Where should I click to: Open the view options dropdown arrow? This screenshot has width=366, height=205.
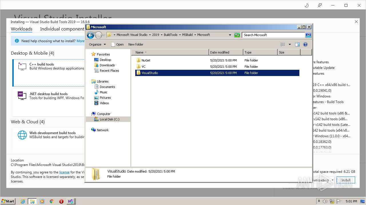[x=290, y=44]
